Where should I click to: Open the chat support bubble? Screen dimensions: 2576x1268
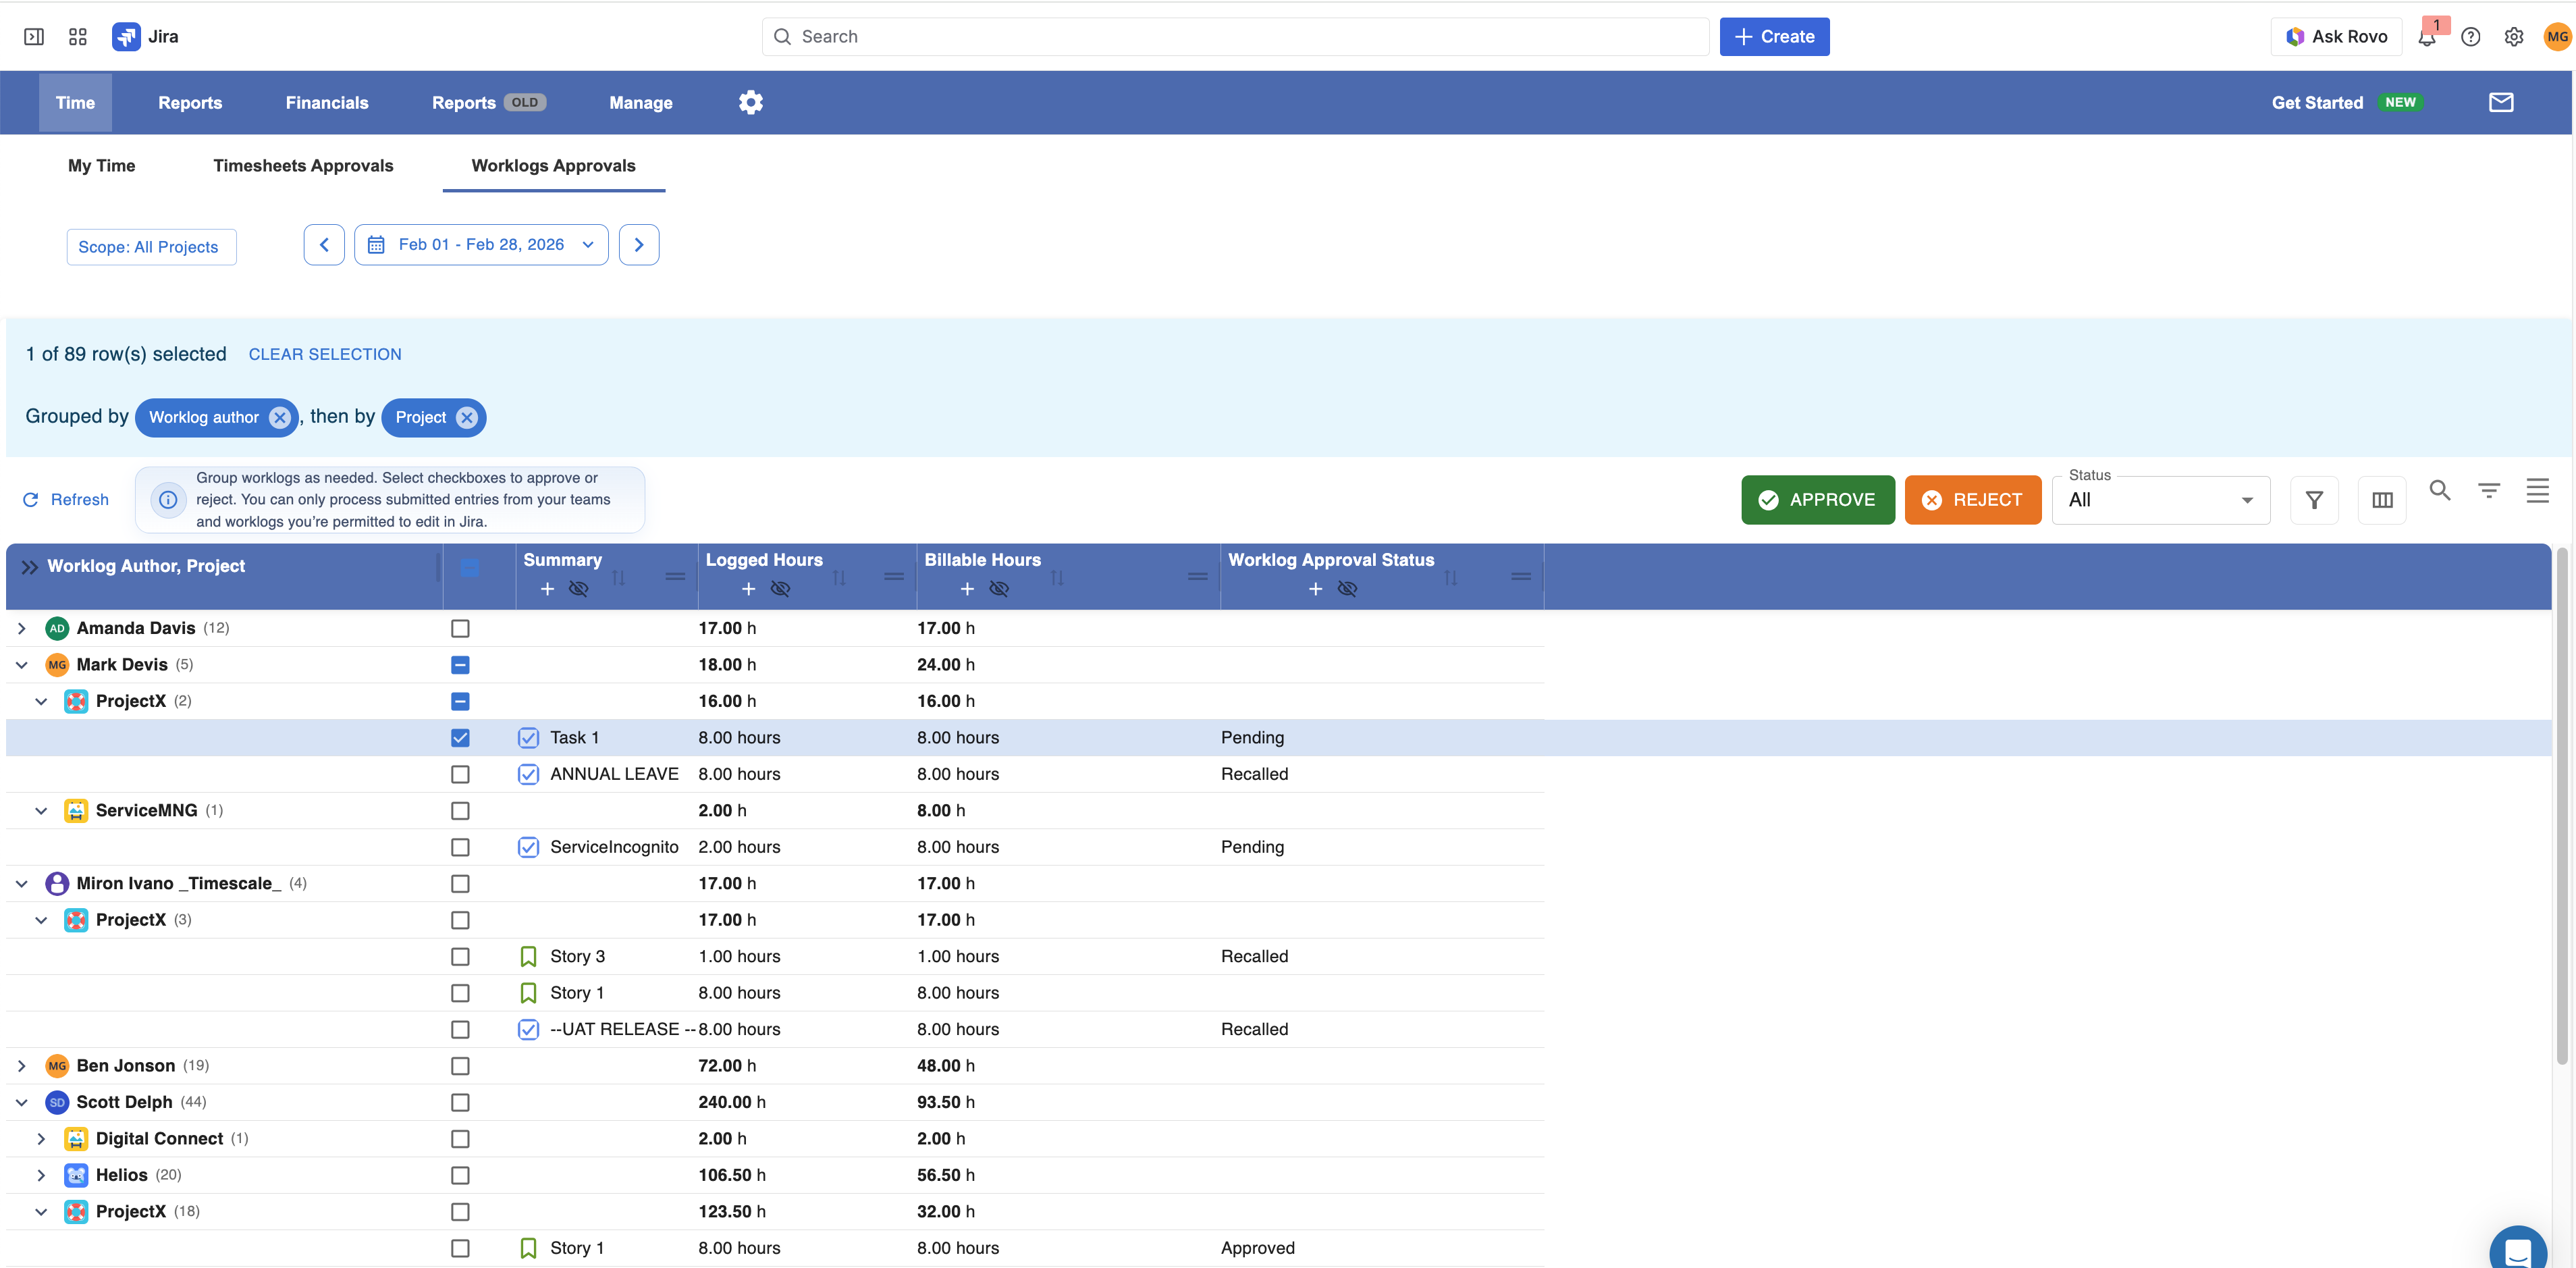coord(2518,1250)
